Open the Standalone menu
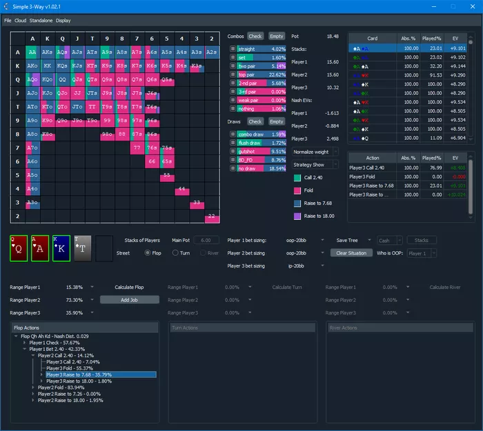Image resolution: width=483 pixels, height=431 pixels. click(x=41, y=21)
